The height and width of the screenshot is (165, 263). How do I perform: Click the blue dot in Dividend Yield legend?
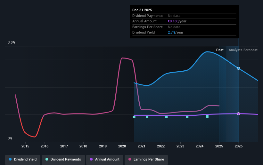(x=10, y=159)
